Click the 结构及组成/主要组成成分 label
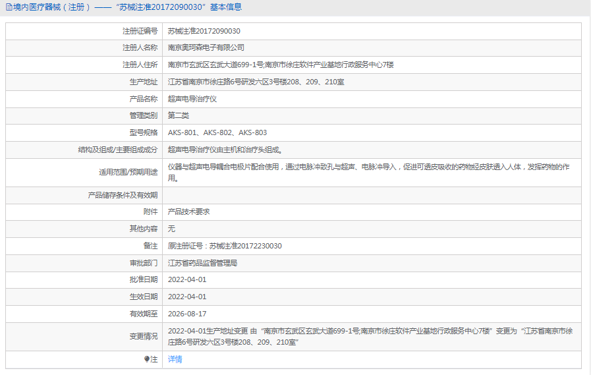591x375 pixels. click(117, 150)
